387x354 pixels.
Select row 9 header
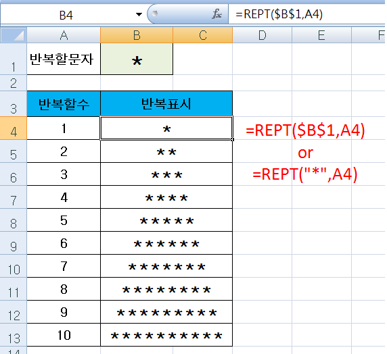click(x=14, y=243)
